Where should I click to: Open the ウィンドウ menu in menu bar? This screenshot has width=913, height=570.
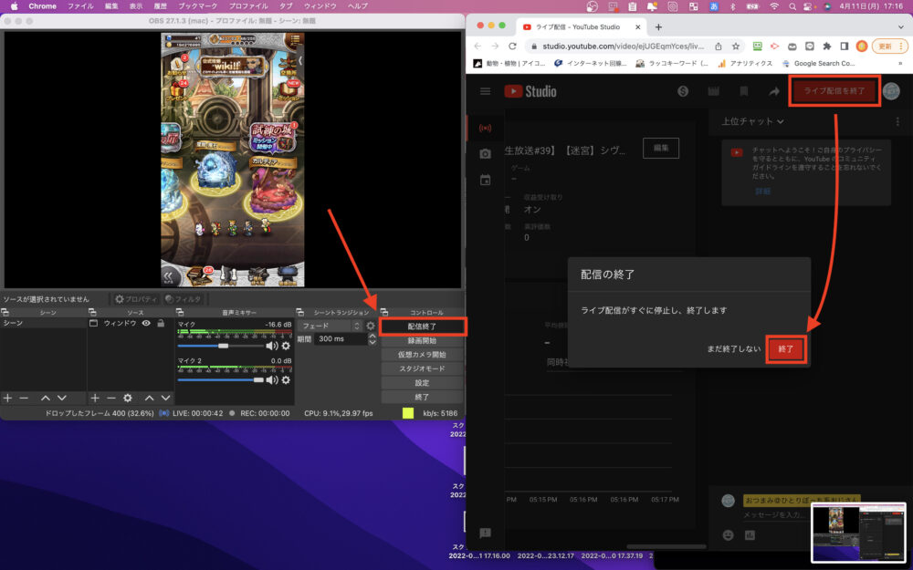pos(320,6)
